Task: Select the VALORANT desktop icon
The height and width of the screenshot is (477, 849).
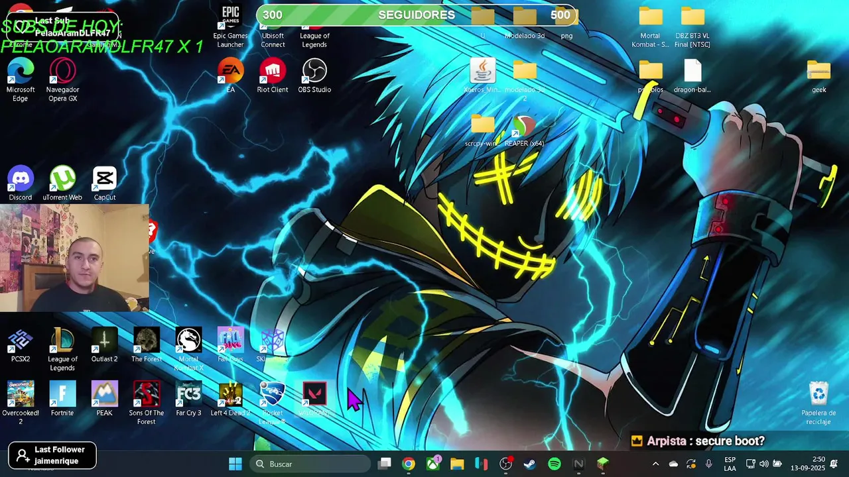Action: 314,399
